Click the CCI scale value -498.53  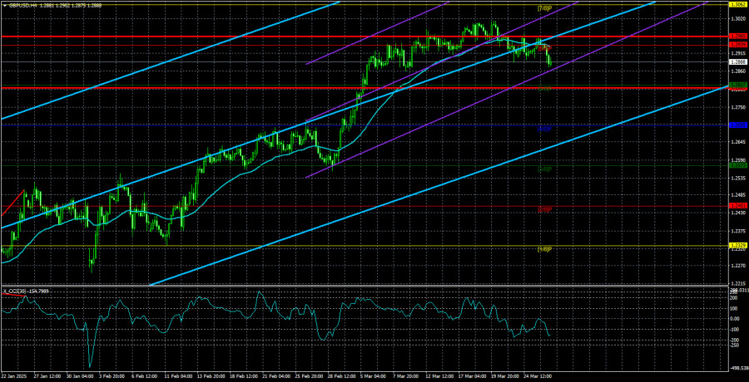[x=738, y=369]
